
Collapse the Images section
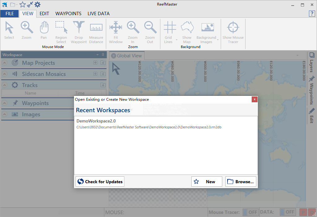[4, 114]
